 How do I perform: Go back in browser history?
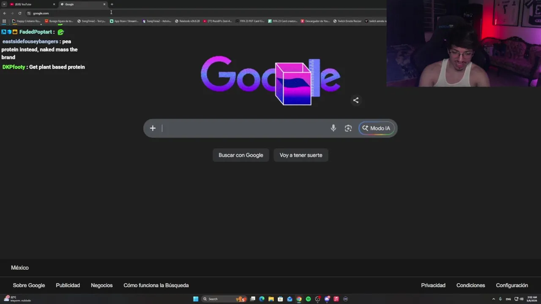click(x=5, y=13)
